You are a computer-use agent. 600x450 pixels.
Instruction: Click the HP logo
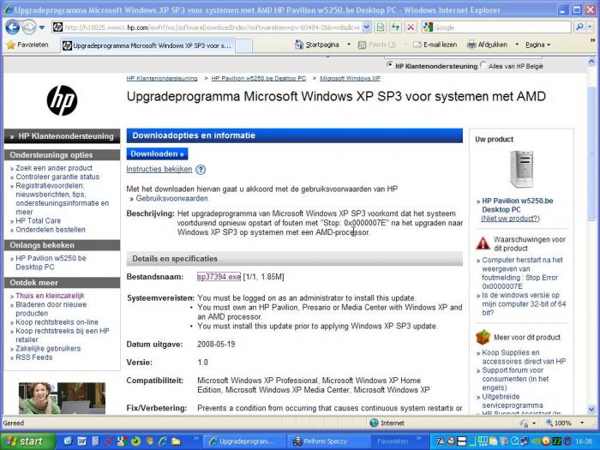[62, 100]
